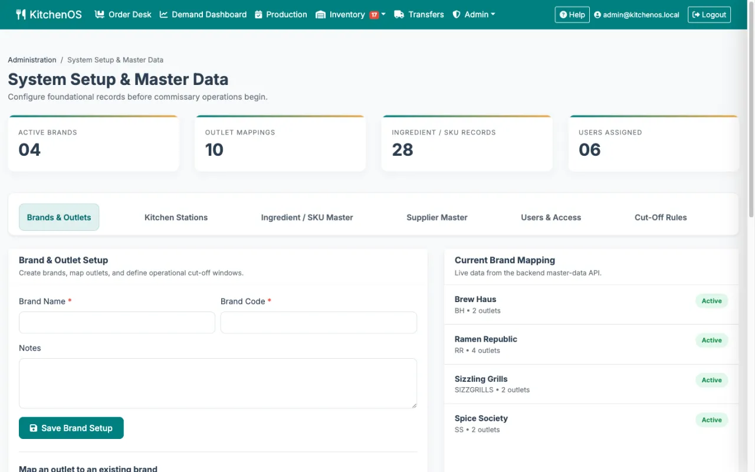The height and width of the screenshot is (472, 755).
Task: Click the KitchenOS brand link
Action: pos(49,14)
